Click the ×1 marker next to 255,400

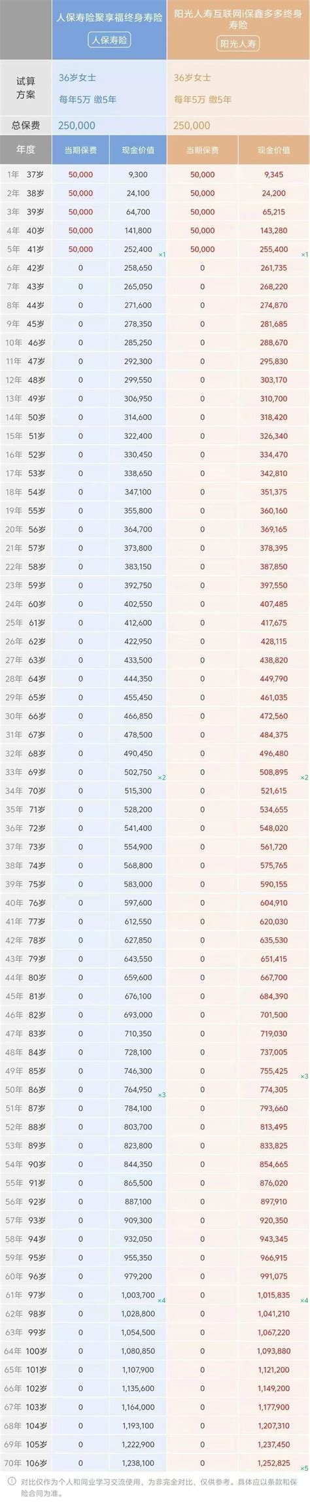pos(304,254)
